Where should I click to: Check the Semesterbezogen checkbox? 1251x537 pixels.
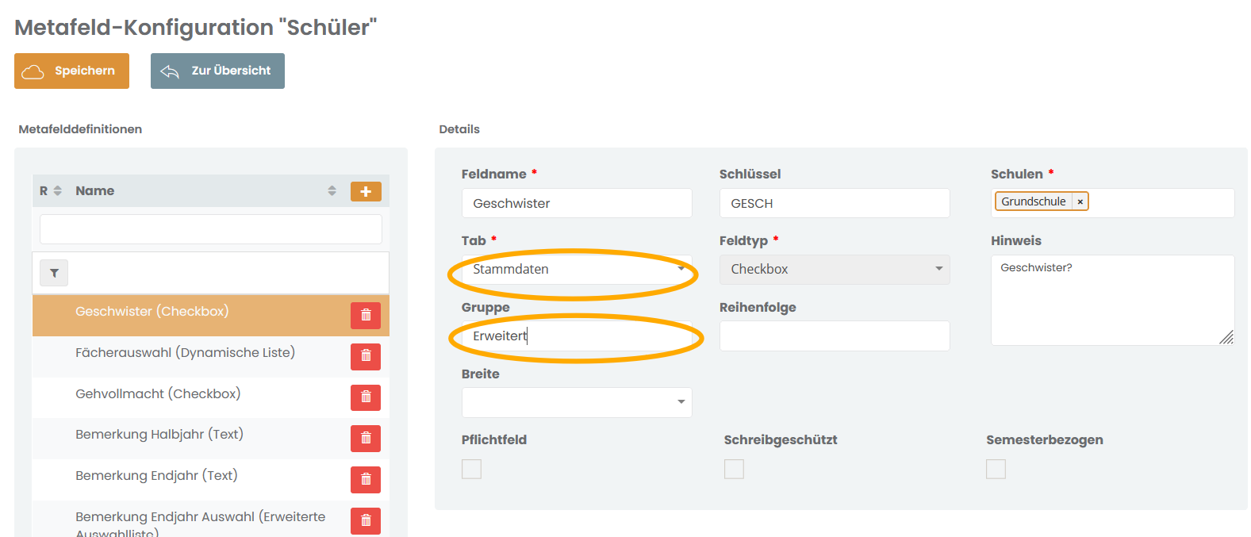(x=996, y=469)
